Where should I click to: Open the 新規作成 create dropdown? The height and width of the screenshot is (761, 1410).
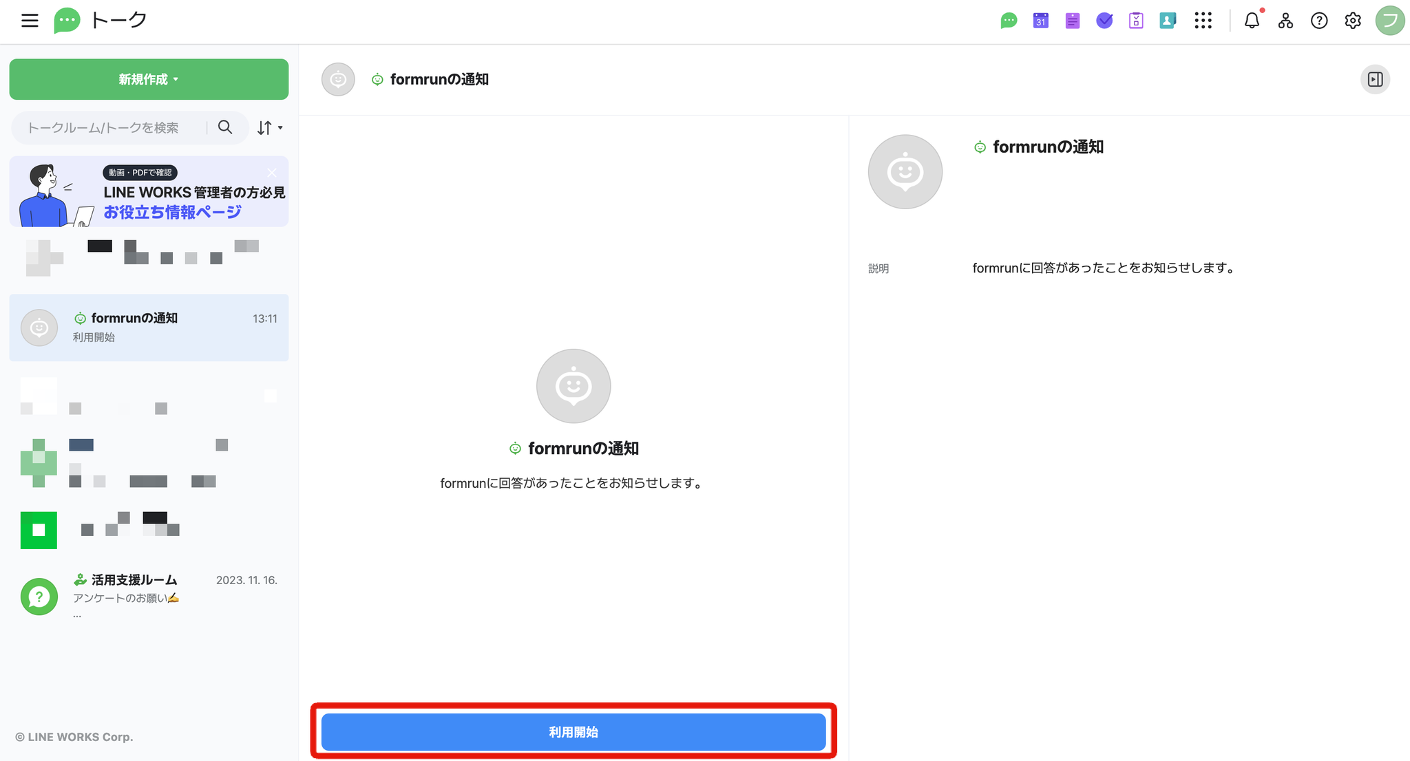[149, 79]
